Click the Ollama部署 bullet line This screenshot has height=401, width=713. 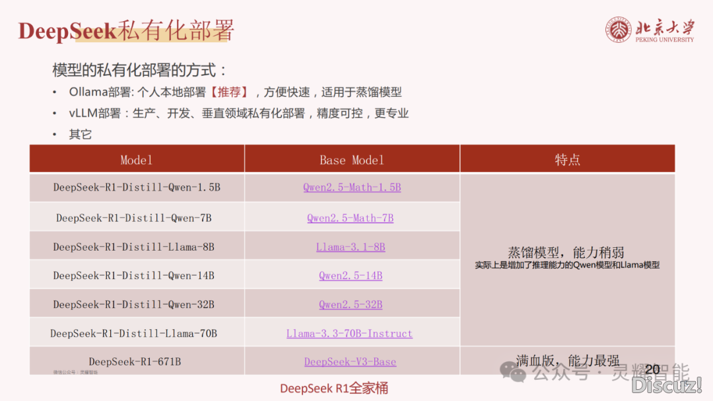[x=235, y=92]
